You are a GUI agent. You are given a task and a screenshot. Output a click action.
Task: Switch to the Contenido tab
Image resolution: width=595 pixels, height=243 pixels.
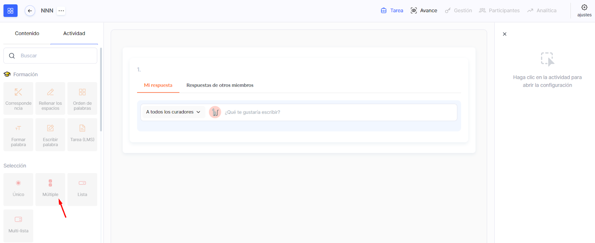27,33
